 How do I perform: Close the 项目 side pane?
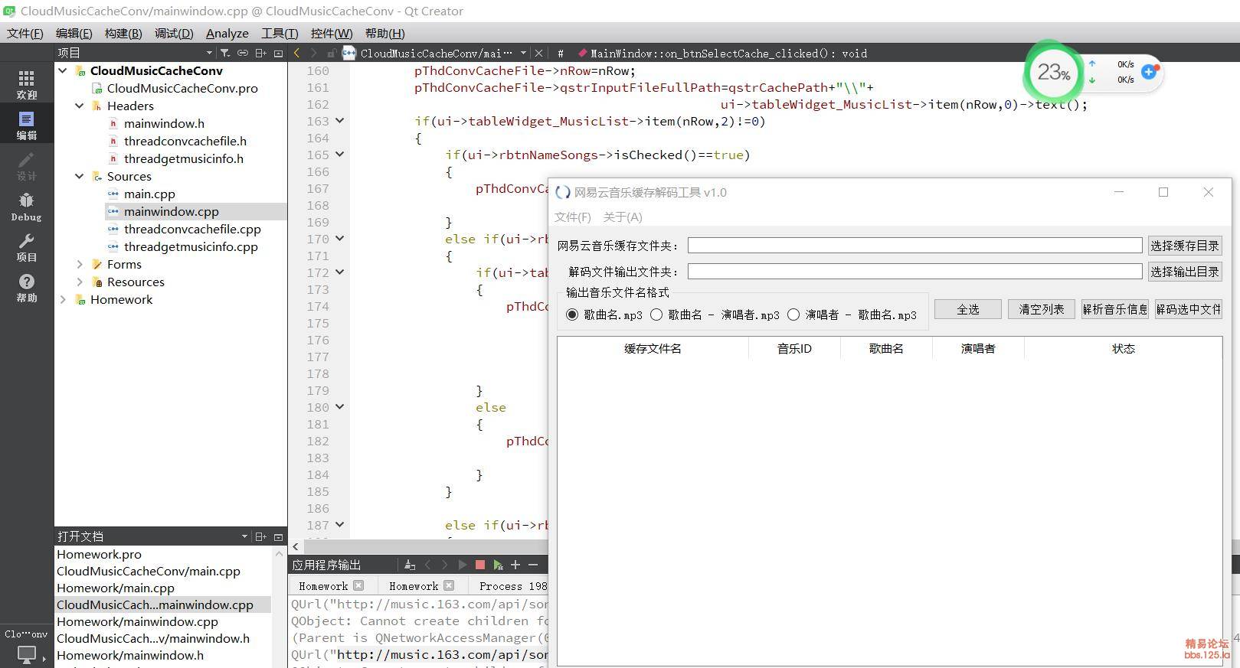pyautogui.click(x=278, y=53)
